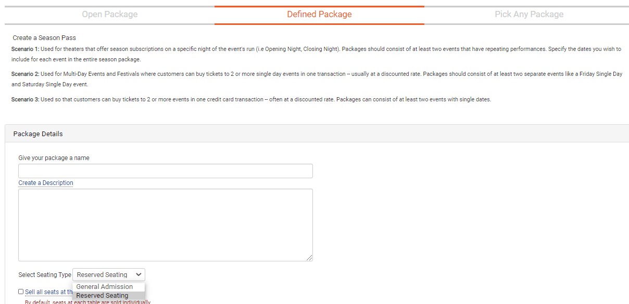Image resolution: width=629 pixels, height=304 pixels.
Task: Choose Reserved Seating in the open list
Action: click(x=103, y=296)
